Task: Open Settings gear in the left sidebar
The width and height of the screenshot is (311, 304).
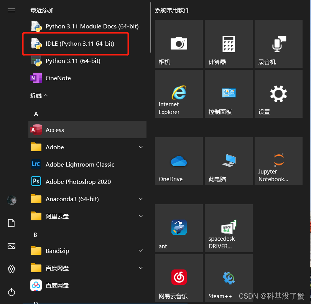Action: [x=11, y=269]
